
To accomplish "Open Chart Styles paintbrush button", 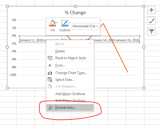I will (x=151, y=21).
